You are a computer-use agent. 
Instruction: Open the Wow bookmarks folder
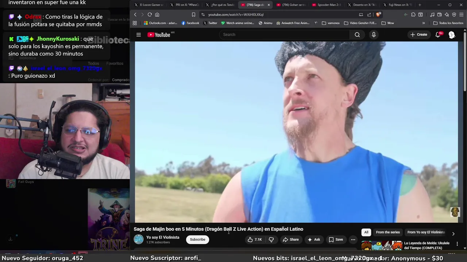pyautogui.click(x=387, y=23)
